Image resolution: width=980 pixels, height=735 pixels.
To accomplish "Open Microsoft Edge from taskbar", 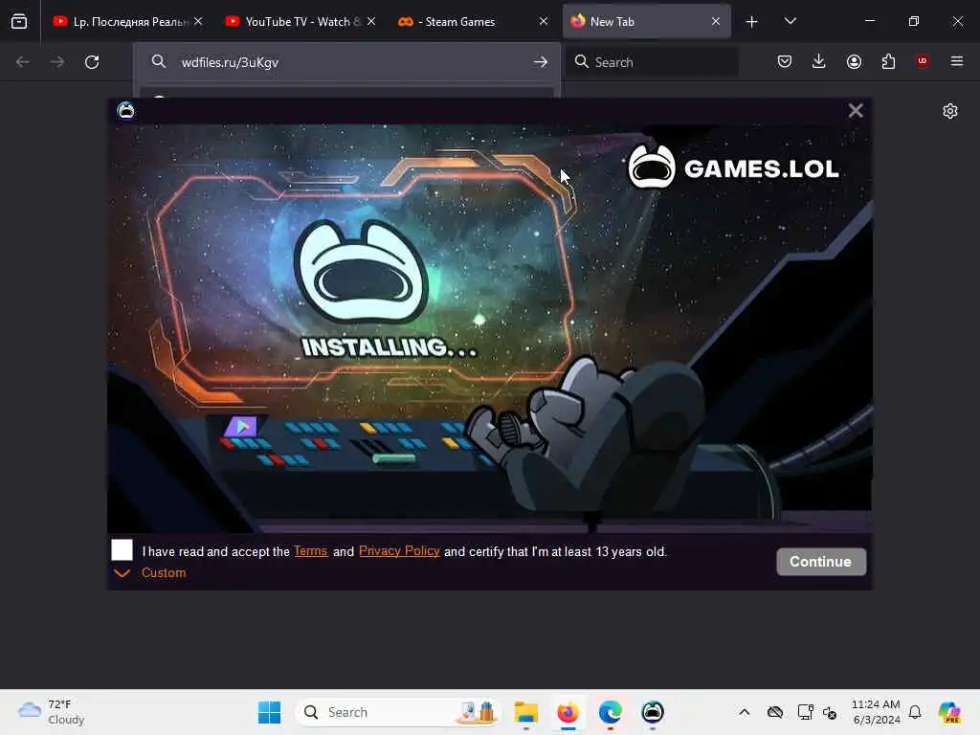I will (610, 712).
